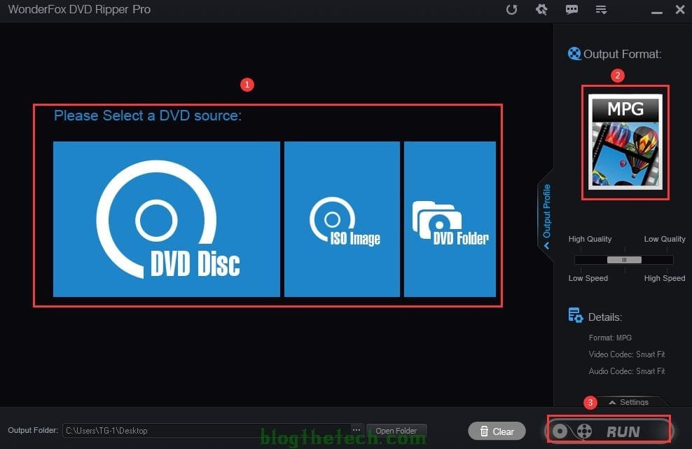
Task: Click the Output Format film reel icon
Action: click(574, 54)
